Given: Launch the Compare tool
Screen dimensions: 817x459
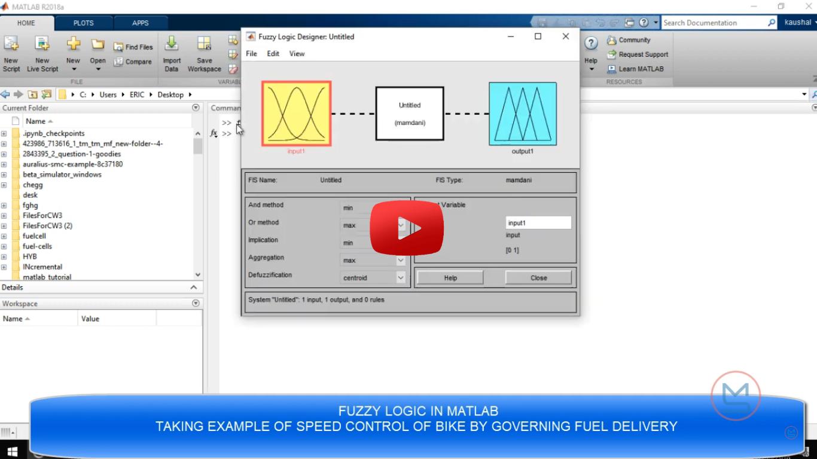Looking at the screenshot, I should click(x=133, y=62).
